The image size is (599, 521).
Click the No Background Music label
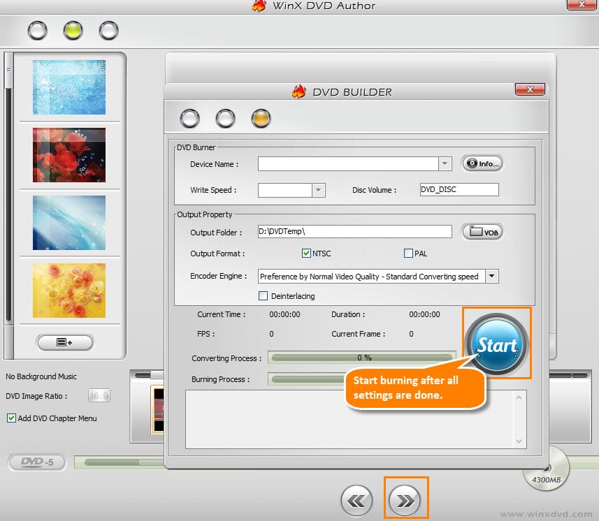[41, 376]
